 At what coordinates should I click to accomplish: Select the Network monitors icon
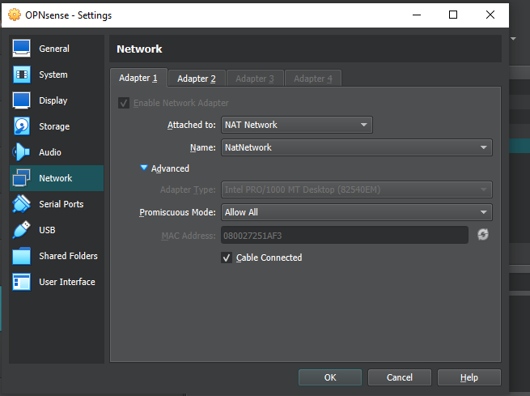coord(21,178)
